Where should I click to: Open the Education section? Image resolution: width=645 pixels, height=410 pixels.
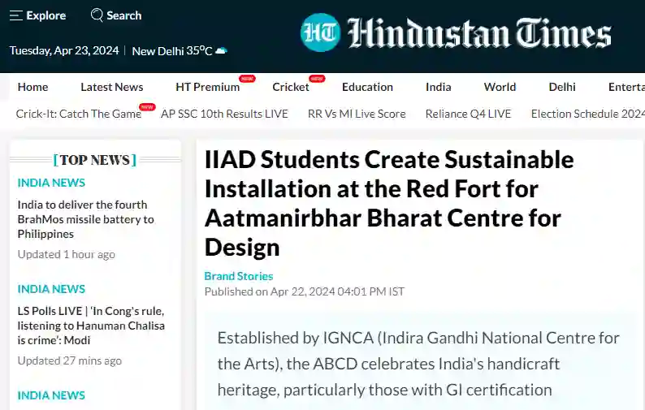(367, 87)
